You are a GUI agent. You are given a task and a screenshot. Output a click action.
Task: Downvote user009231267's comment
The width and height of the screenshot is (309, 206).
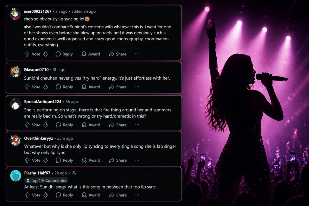(45, 54)
